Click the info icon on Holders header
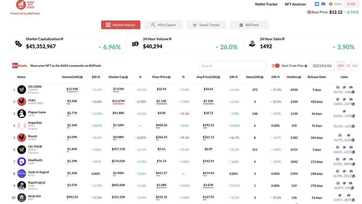Screen dimensions: 362x204 tap(300, 77)
